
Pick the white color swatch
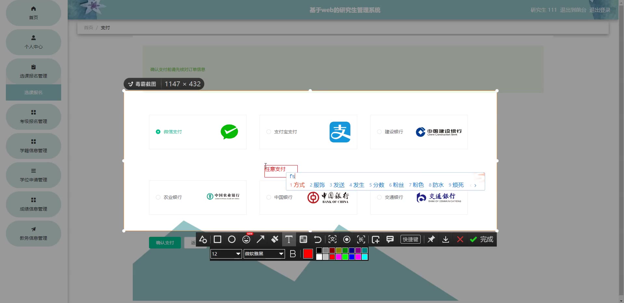tap(319, 257)
